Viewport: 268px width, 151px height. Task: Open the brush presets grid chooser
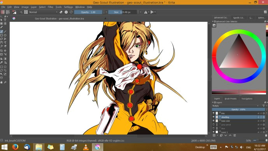pos(26,12)
